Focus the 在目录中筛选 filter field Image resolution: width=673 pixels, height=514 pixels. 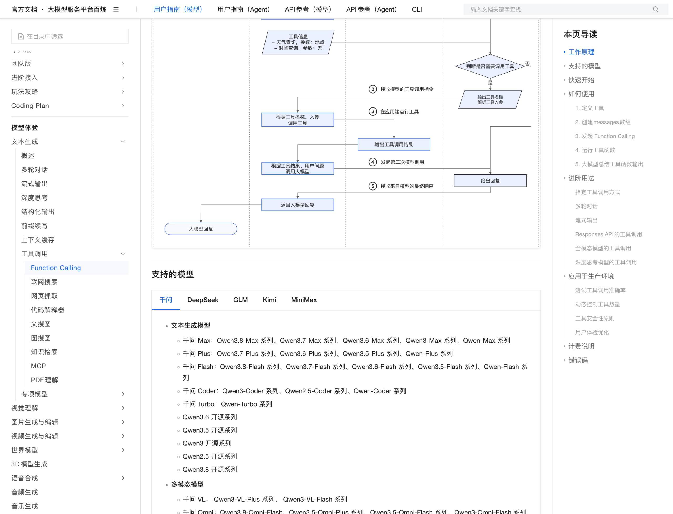pos(70,37)
